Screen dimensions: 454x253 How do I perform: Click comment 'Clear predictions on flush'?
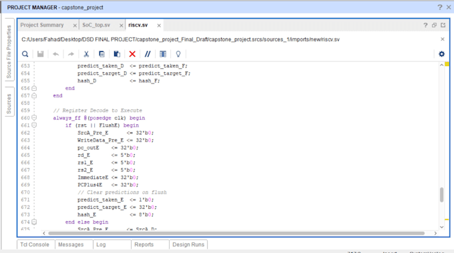click(127, 192)
